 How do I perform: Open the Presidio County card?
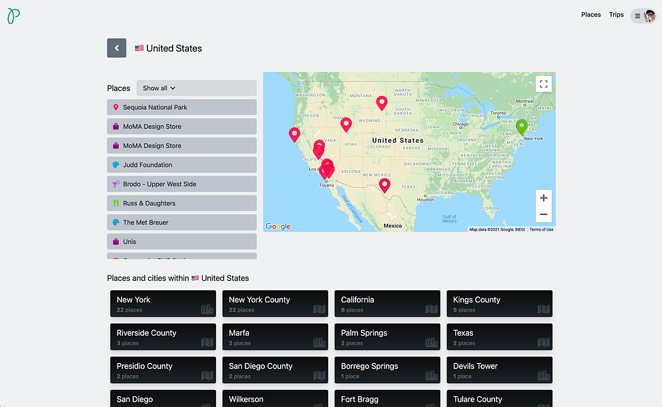[x=163, y=370]
